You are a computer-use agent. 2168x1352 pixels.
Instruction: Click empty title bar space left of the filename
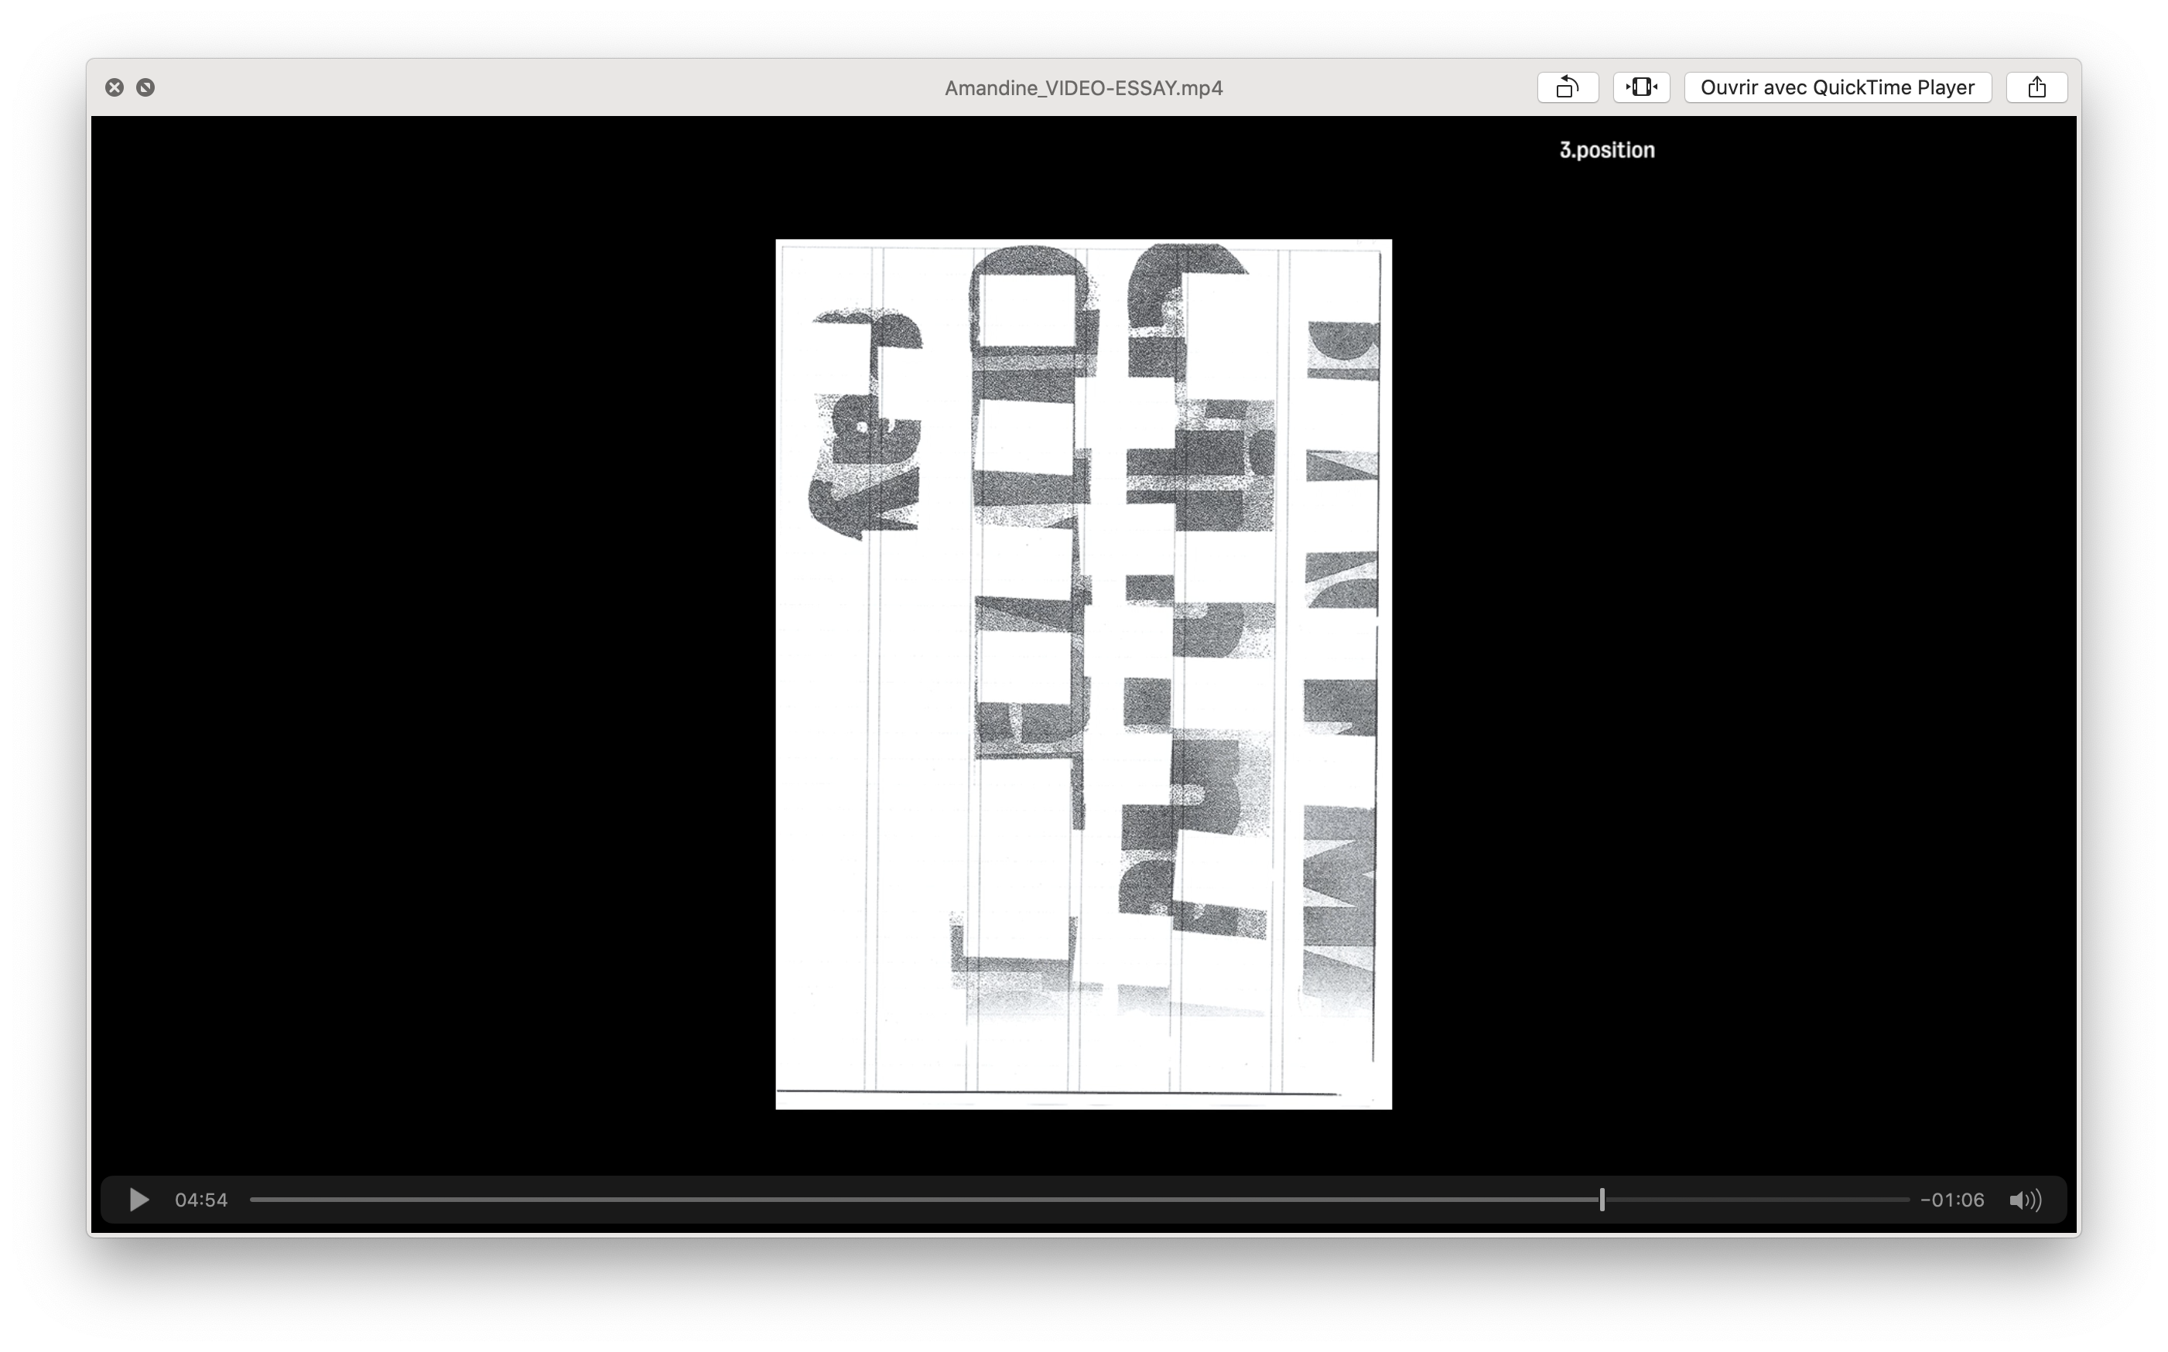(537, 87)
